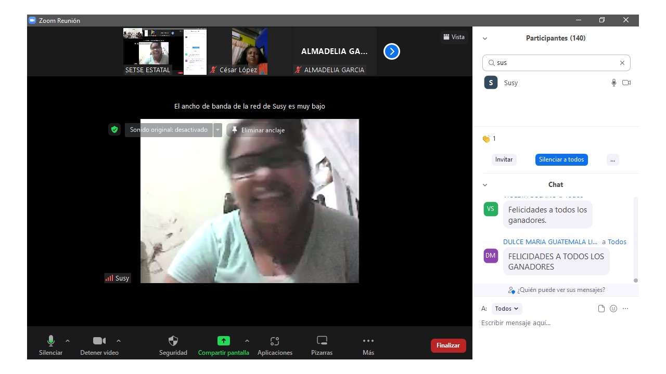Start sharing with Compartir pantalla
666x374 pixels.
[223, 345]
